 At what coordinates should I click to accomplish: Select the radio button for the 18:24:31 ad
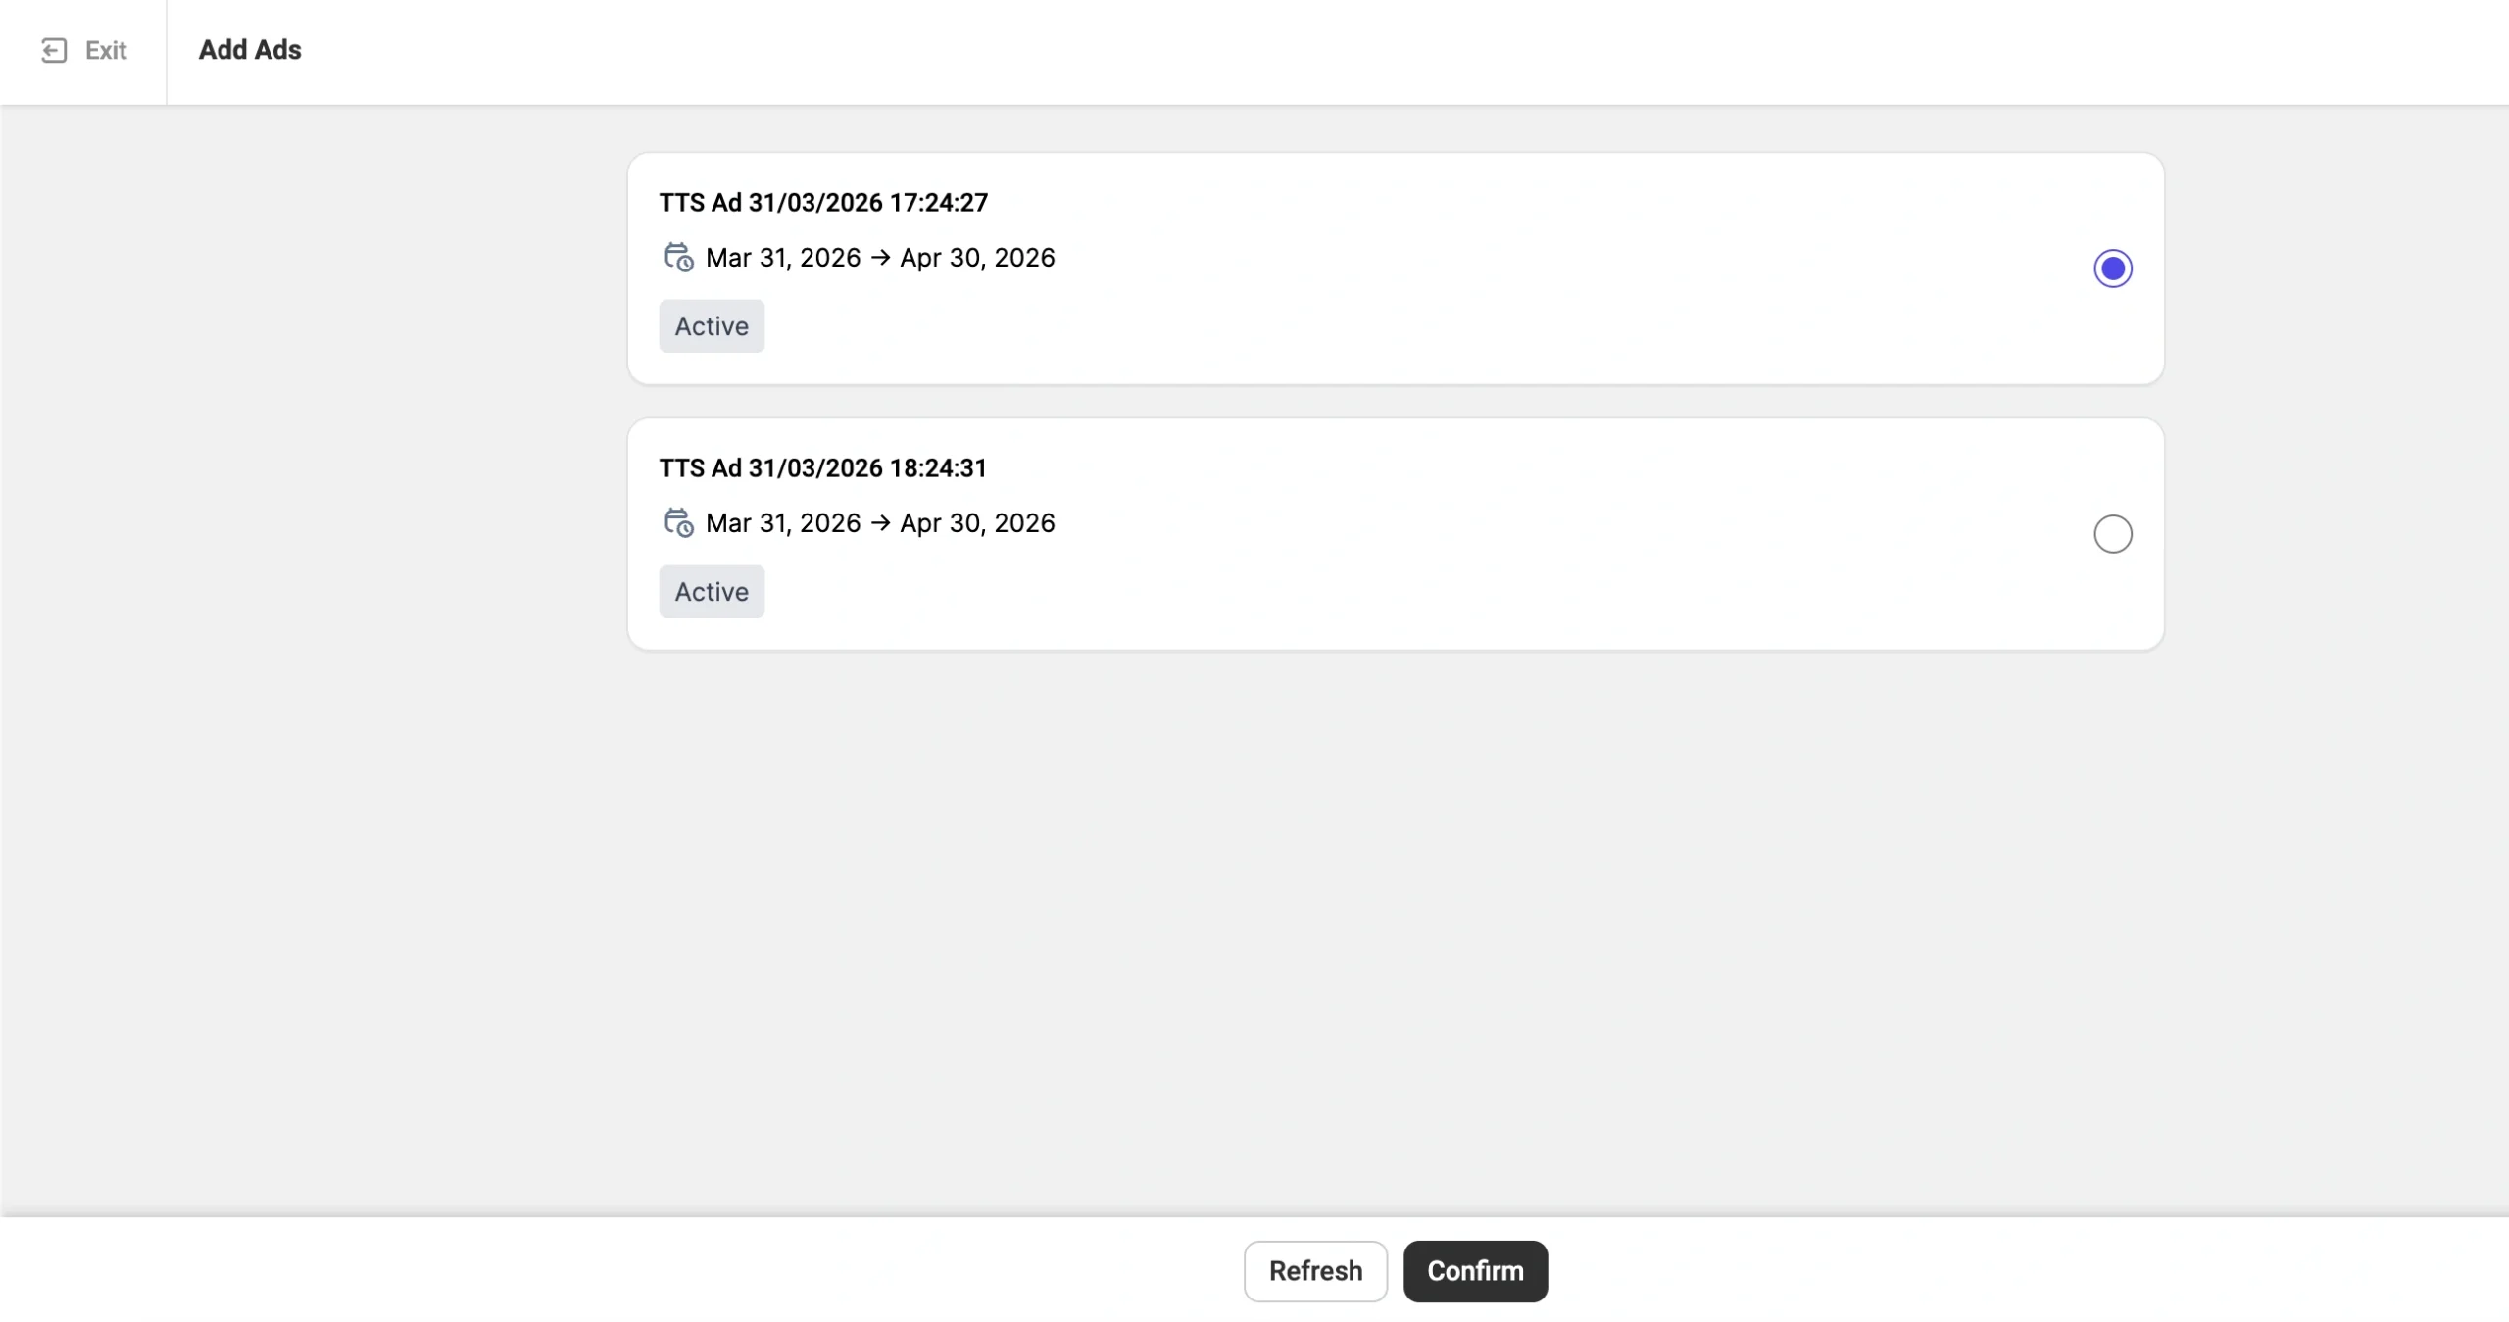click(x=2113, y=534)
